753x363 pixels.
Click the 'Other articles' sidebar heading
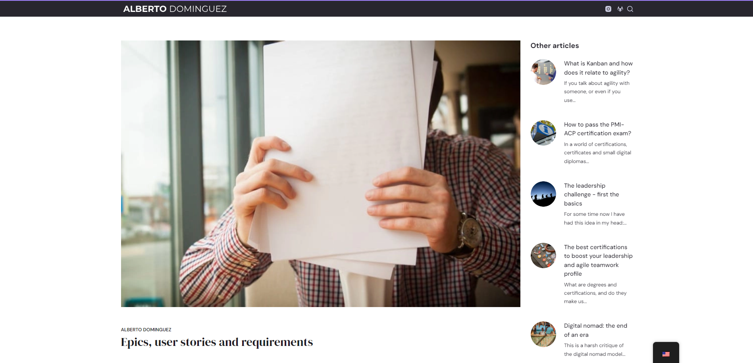(555, 46)
